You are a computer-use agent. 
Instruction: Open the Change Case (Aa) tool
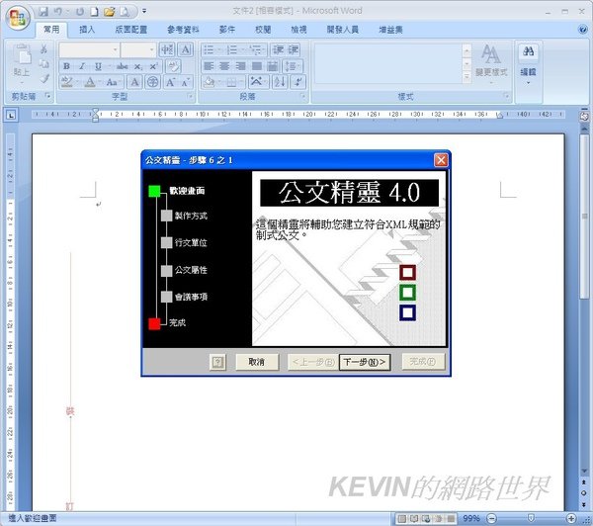tap(112, 82)
